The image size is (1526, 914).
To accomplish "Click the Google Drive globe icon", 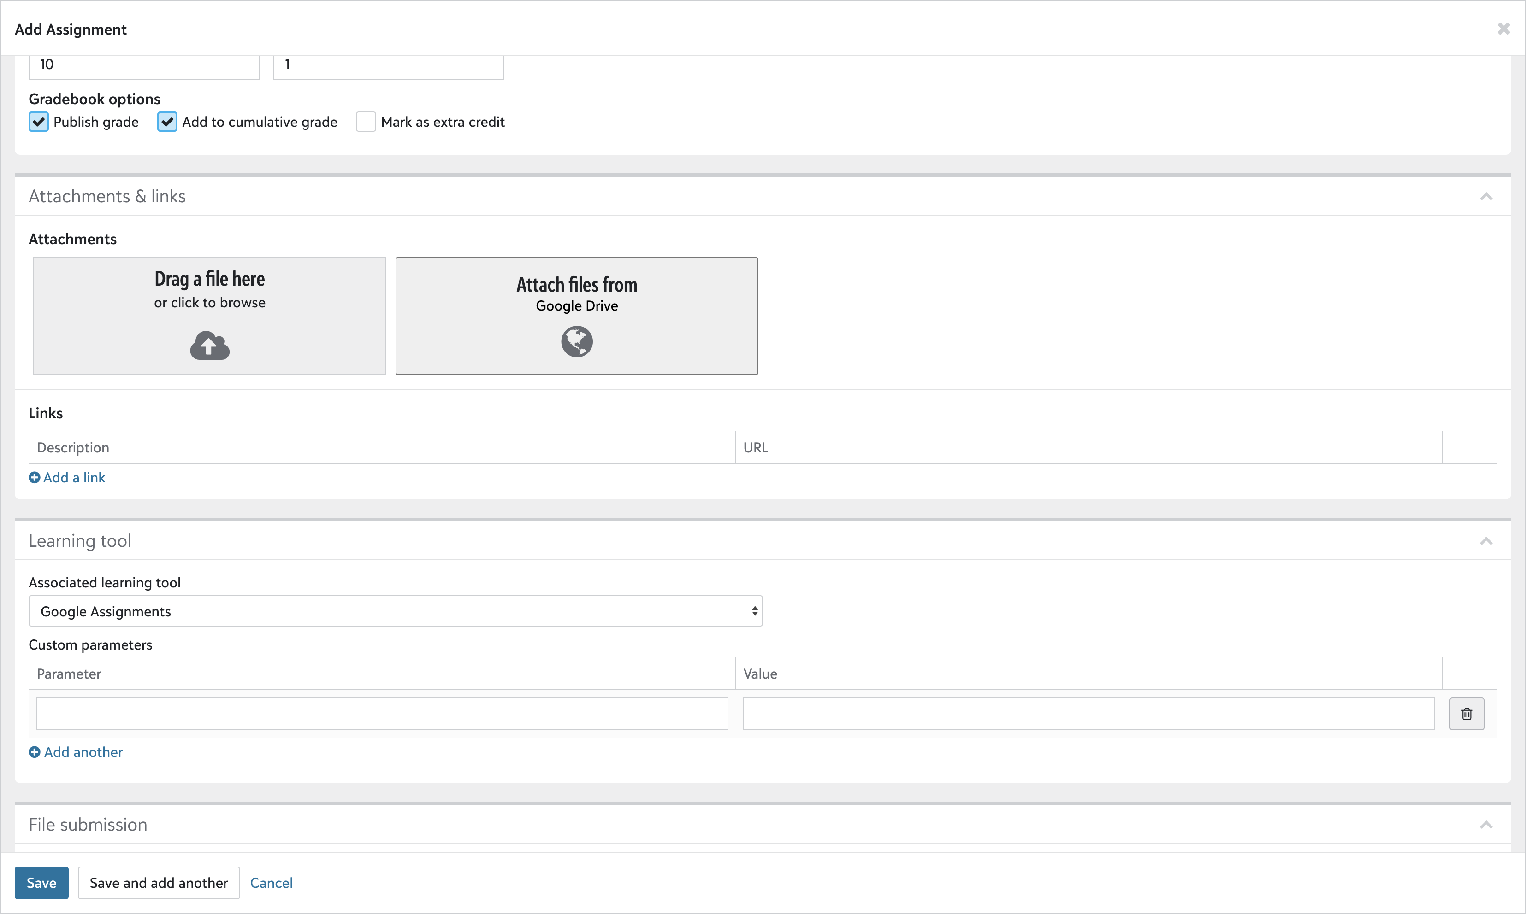I will [x=577, y=342].
